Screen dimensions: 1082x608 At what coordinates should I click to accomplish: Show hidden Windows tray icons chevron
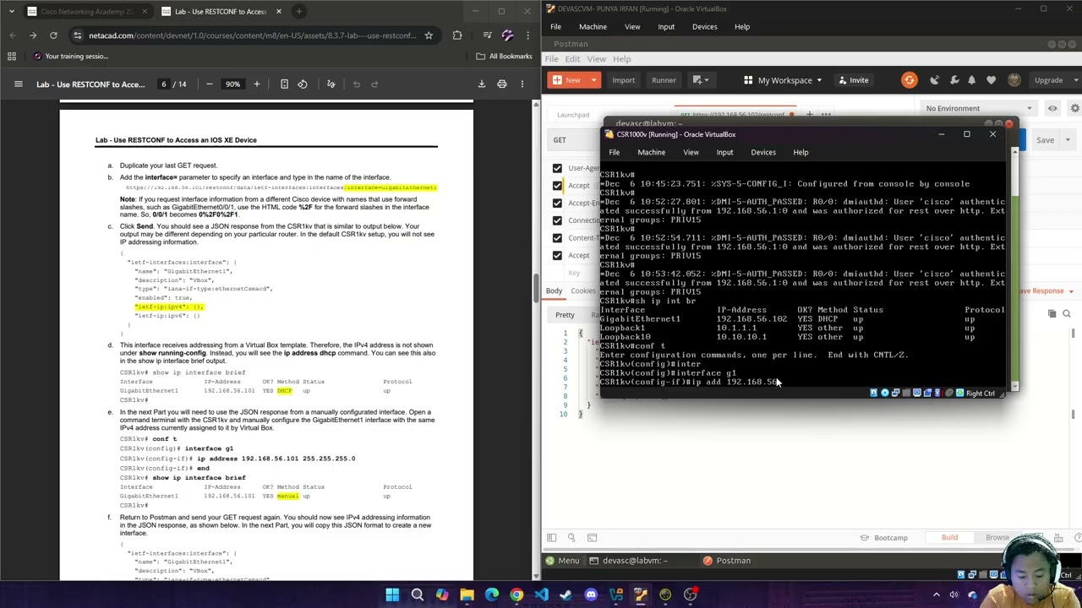(x=936, y=594)
